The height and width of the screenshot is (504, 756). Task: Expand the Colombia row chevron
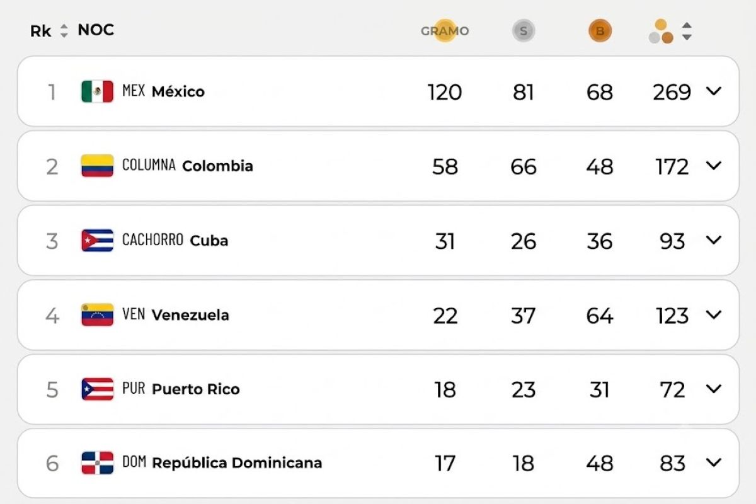click(713, 166)
